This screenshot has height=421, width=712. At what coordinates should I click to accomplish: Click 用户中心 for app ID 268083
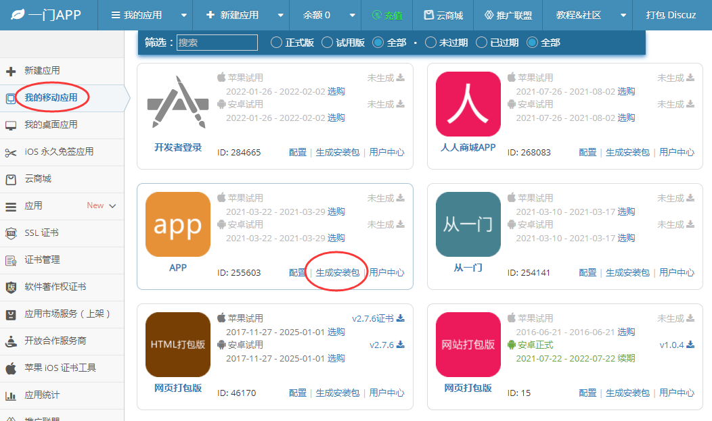(x=677, y=152)
